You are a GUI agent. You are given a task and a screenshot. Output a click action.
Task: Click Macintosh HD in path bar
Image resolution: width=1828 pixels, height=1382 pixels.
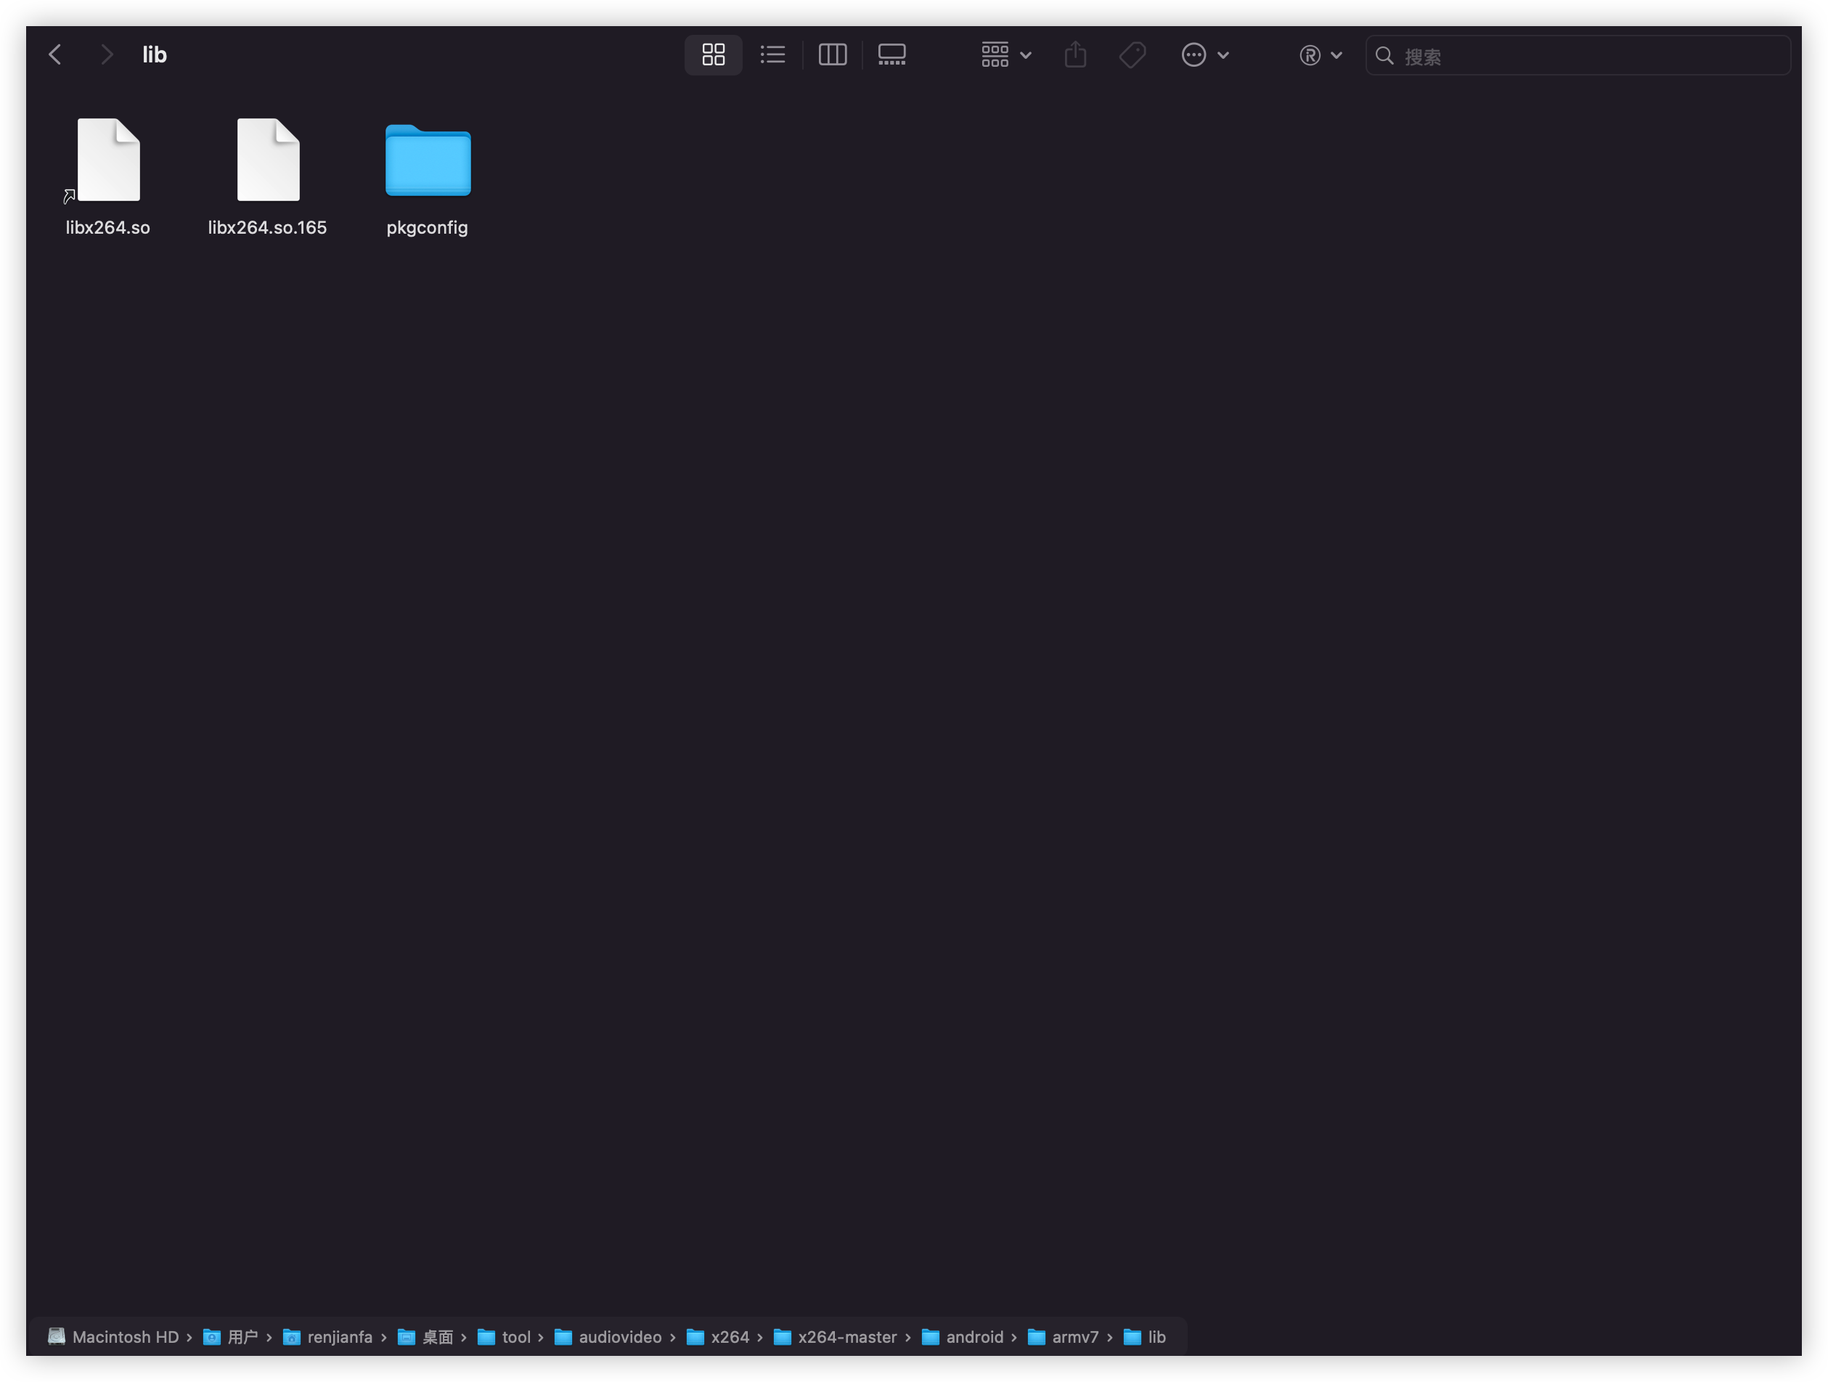click(124, 1336)
